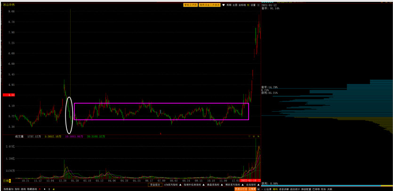Click the small plus icon beside 设置
This screenshot has width=393, height=191.
click(x=258, y=5)
